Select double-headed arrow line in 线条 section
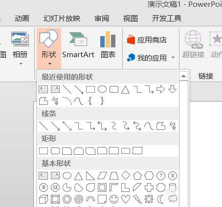Viewport: 222px width, 207px height. [x=67, y=126]
